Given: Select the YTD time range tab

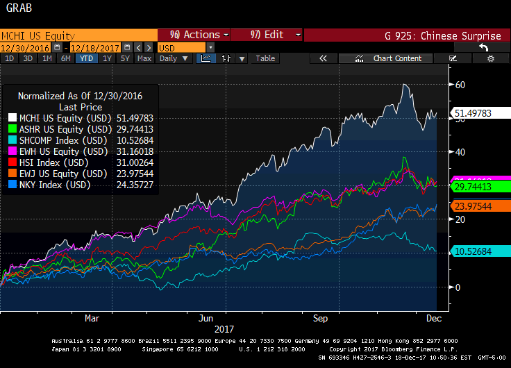Looking at the screenshot, I should point(86,58).
